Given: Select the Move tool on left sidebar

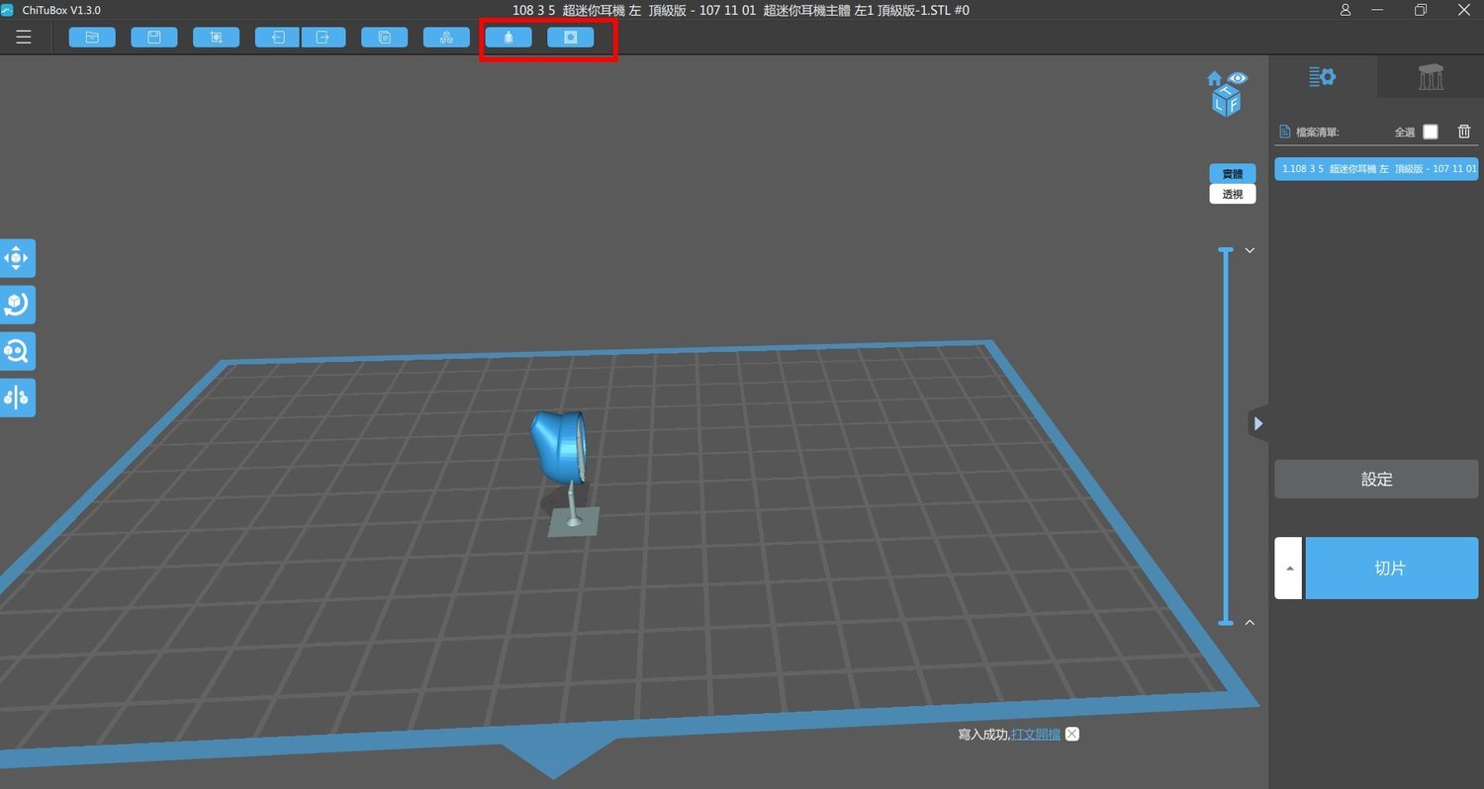Looking at the screenshot, I should coord(17,258).
